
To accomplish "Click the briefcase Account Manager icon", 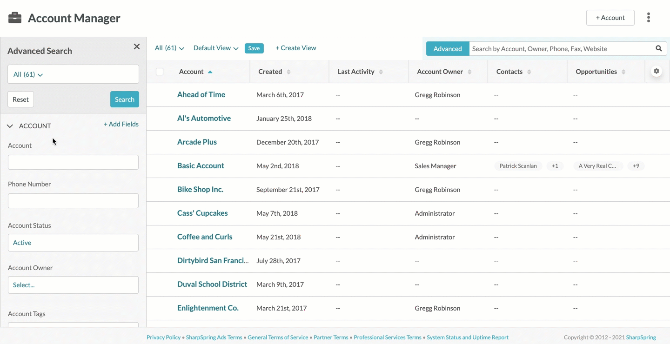I will [x=15, y=18].
